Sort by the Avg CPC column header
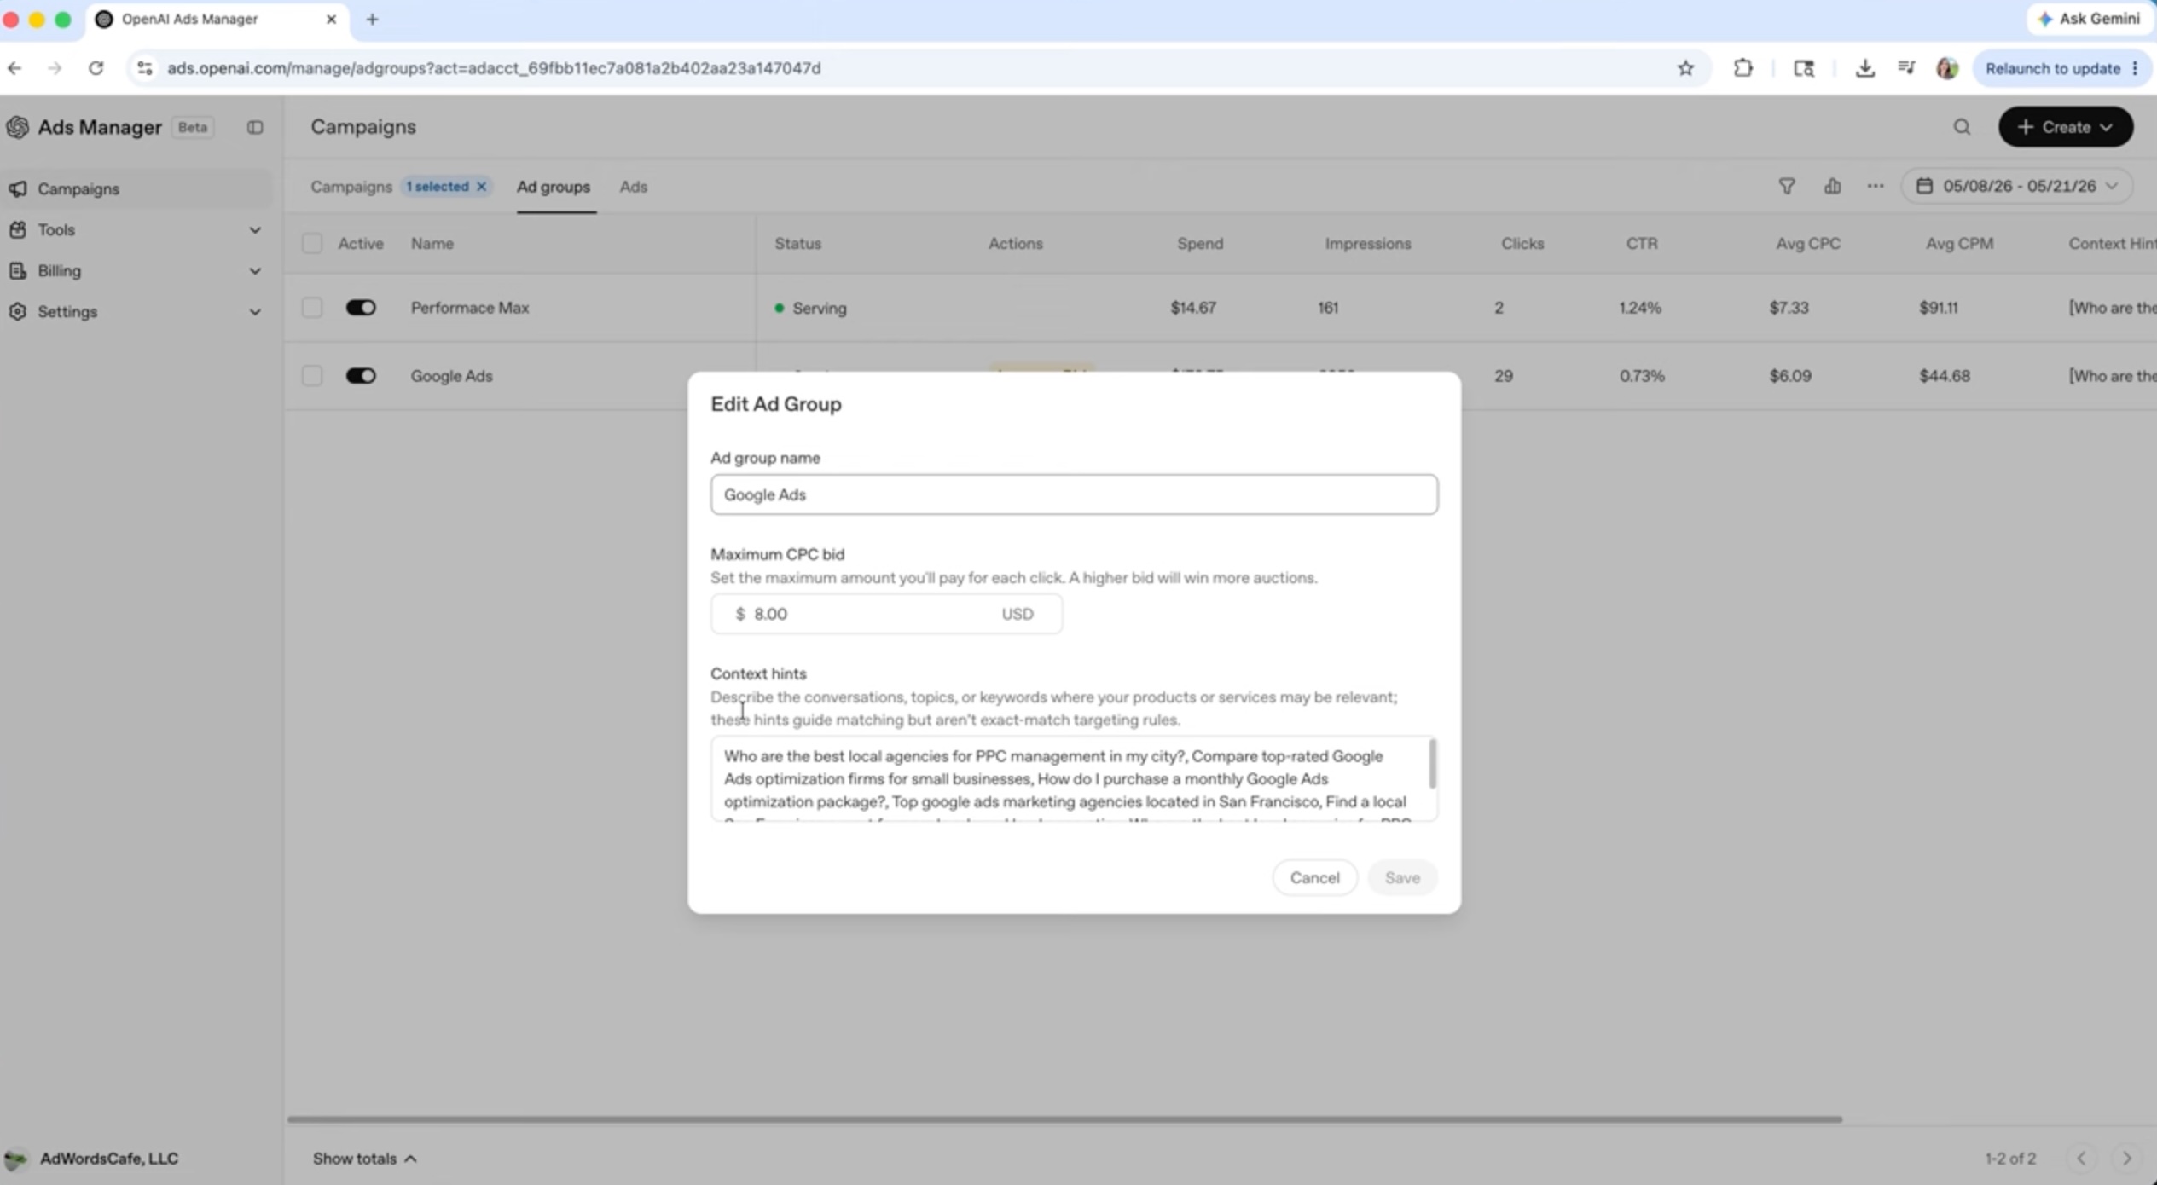 [x=1808, y=243]
